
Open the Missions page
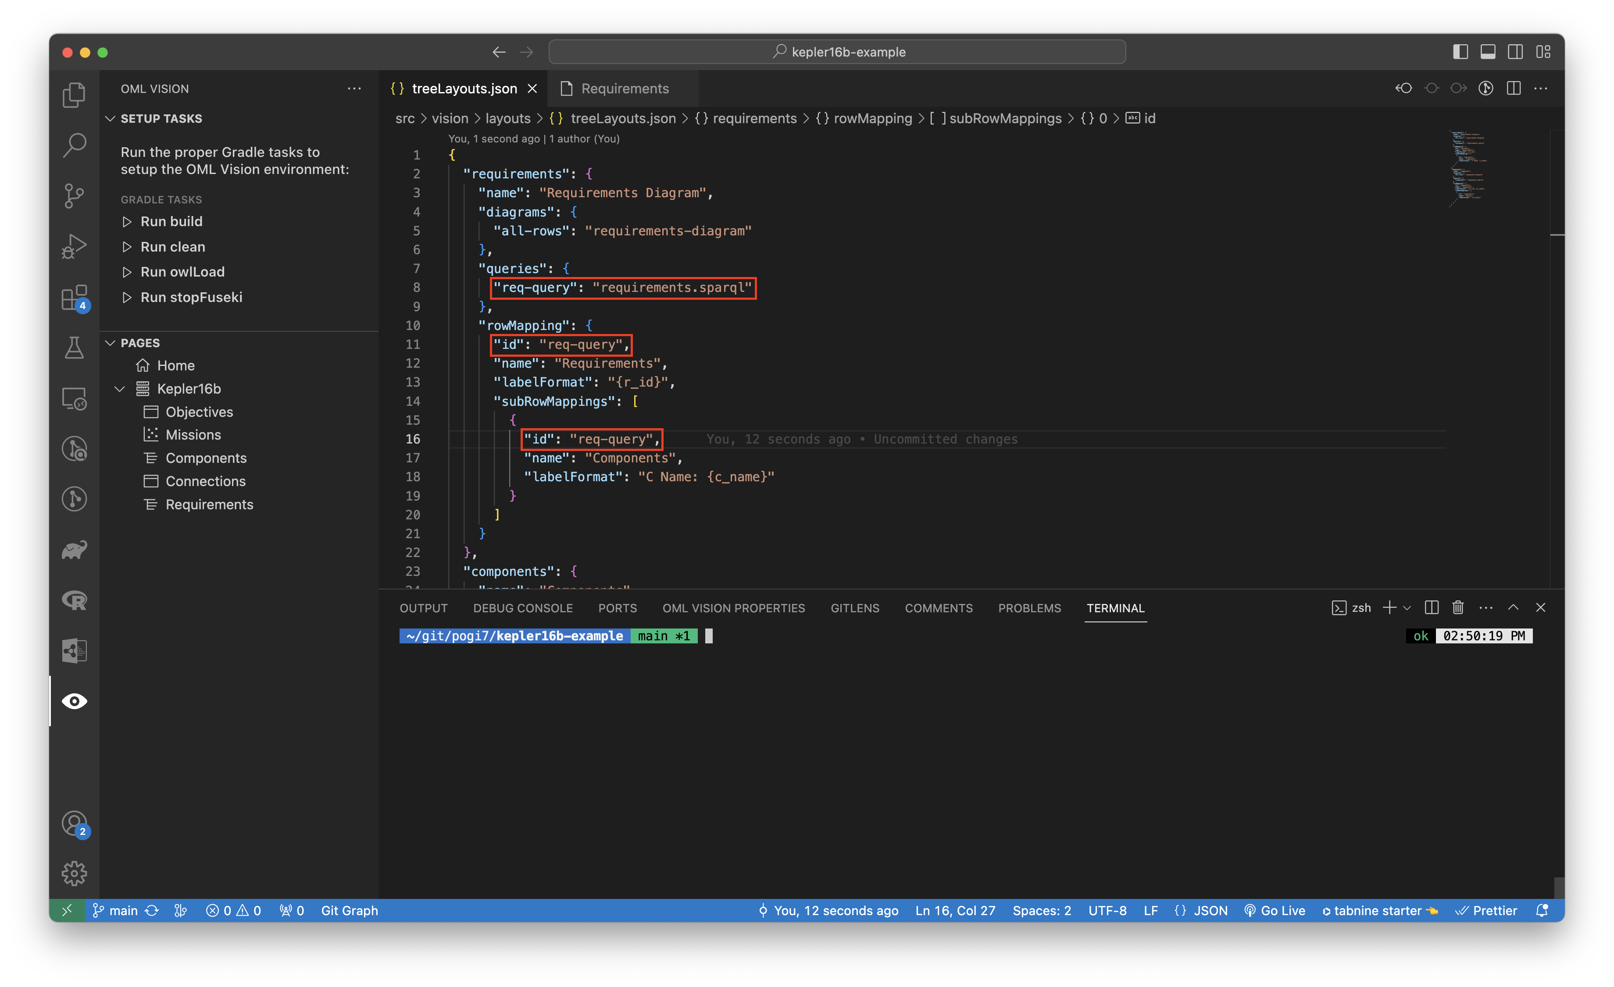(193, 435)
